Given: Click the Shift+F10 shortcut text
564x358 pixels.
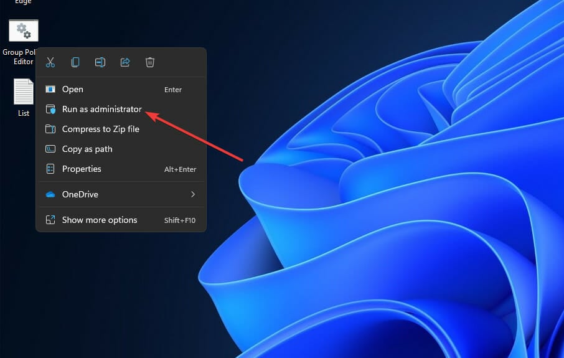Looking at the screenshot, I should click(180, 220).
